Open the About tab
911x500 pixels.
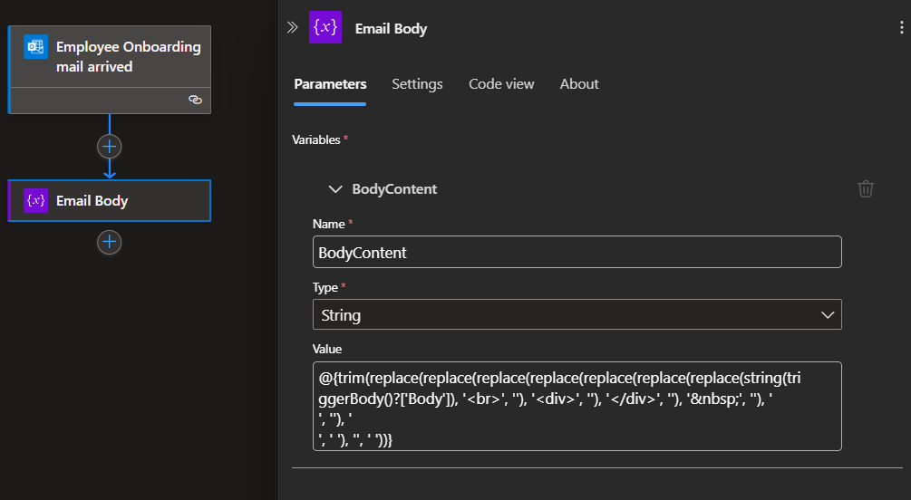pyautogui.click(x=579, y=84)
